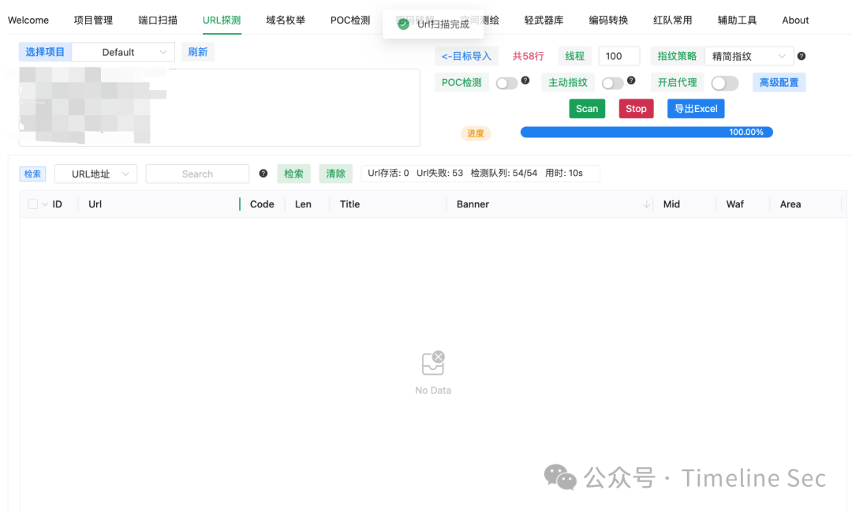The height and width of the screenshot is (512, 852).
Task: Open help icon beside POC检测 switch
Action: (525, 80)
